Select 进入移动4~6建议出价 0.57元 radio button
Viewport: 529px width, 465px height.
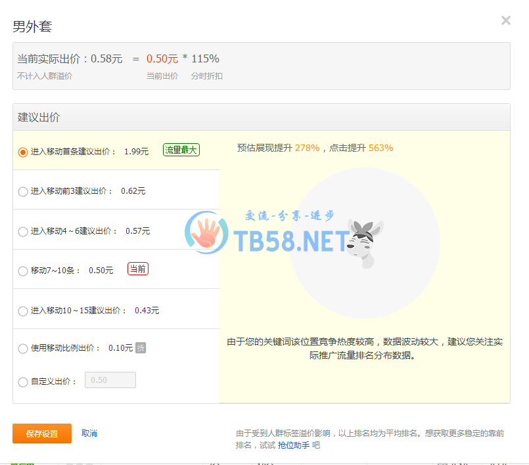point(23,231)
